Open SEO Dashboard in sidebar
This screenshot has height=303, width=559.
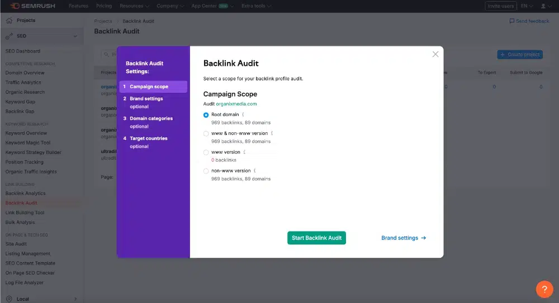[23, 51]
